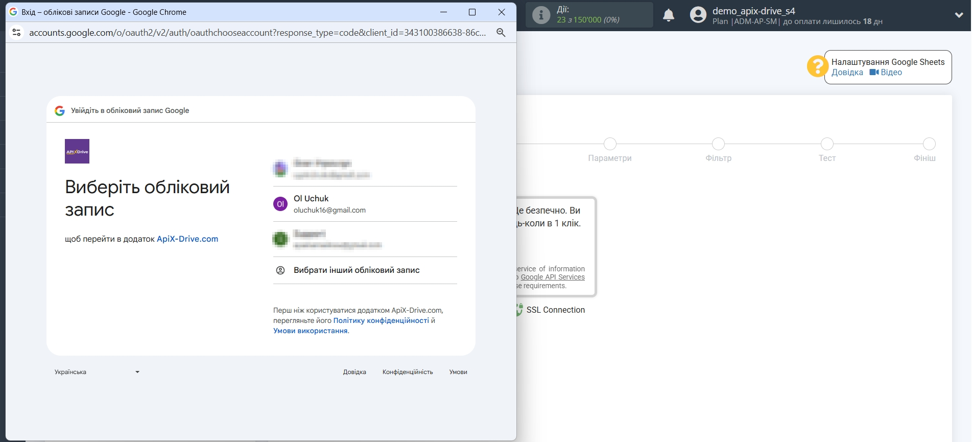Screen dimensions: 972x442
Task: Click the user profile avatar icon
Action: tap(698, 15)
